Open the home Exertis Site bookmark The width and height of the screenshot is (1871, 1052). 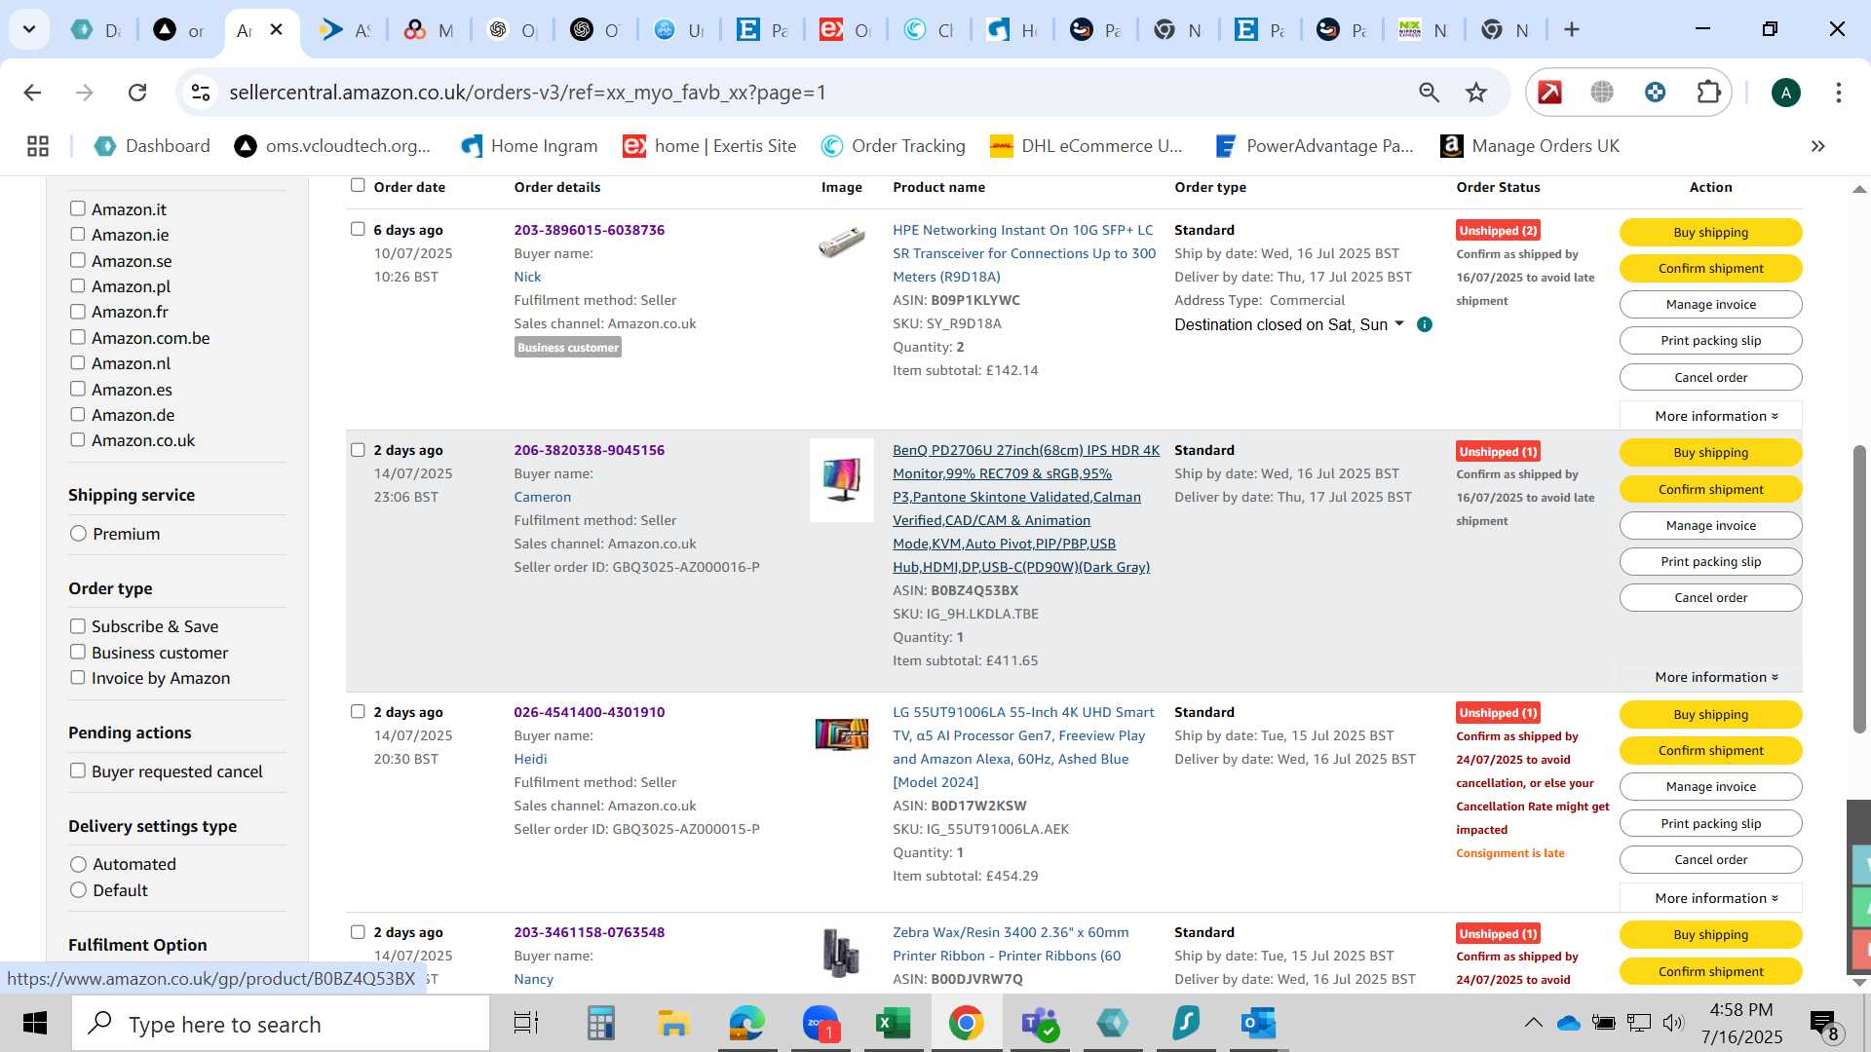(x=709, y=146)
